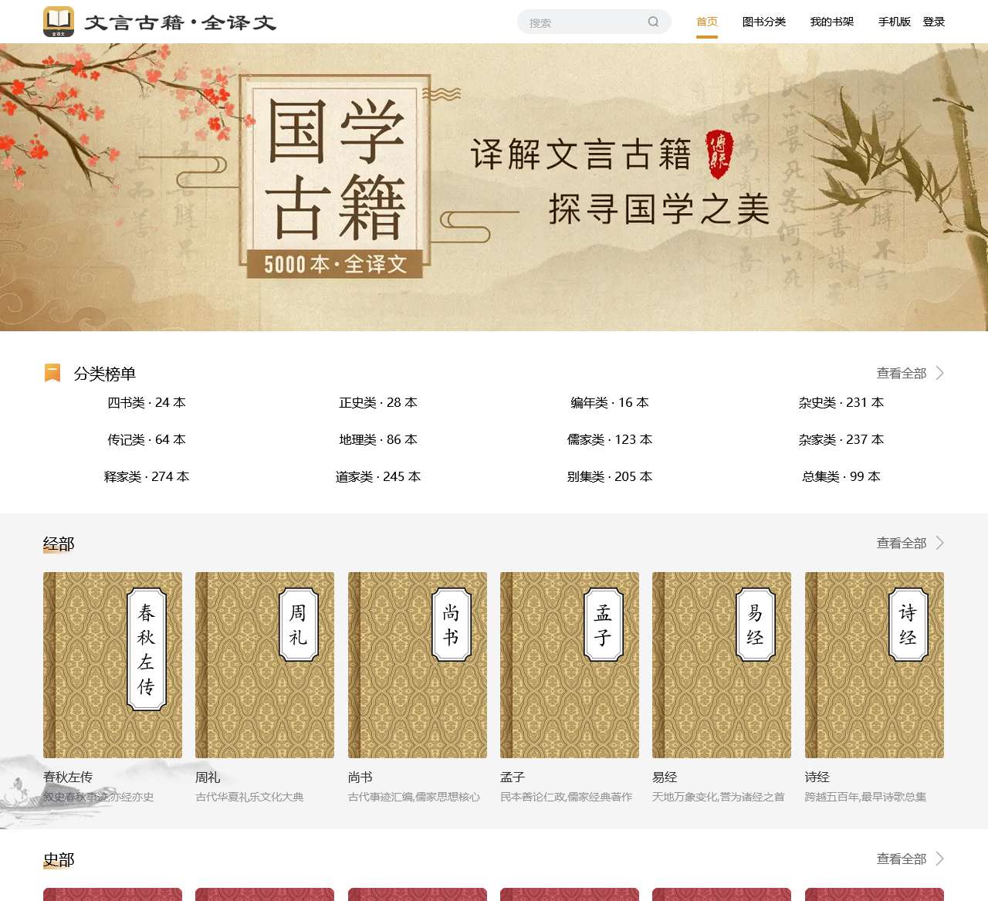Open category 正史类 · 28 本

(378, 402)
